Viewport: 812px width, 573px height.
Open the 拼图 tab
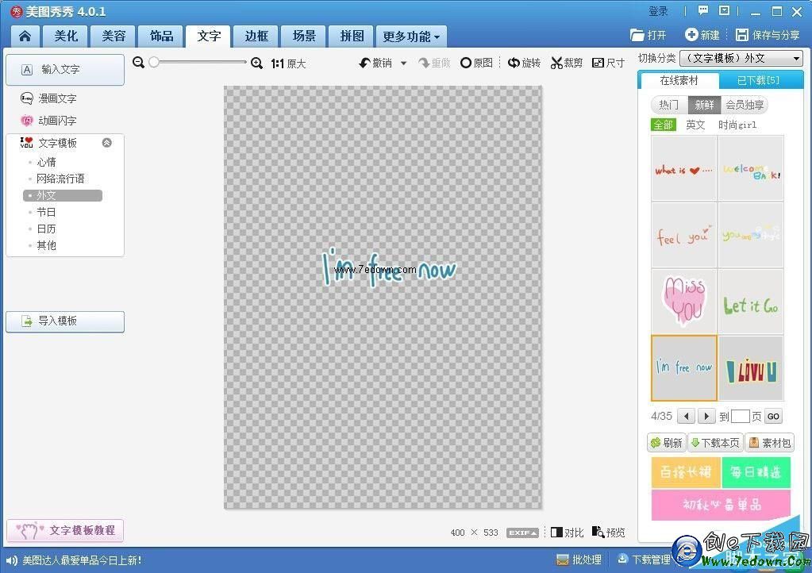[352, 36]
